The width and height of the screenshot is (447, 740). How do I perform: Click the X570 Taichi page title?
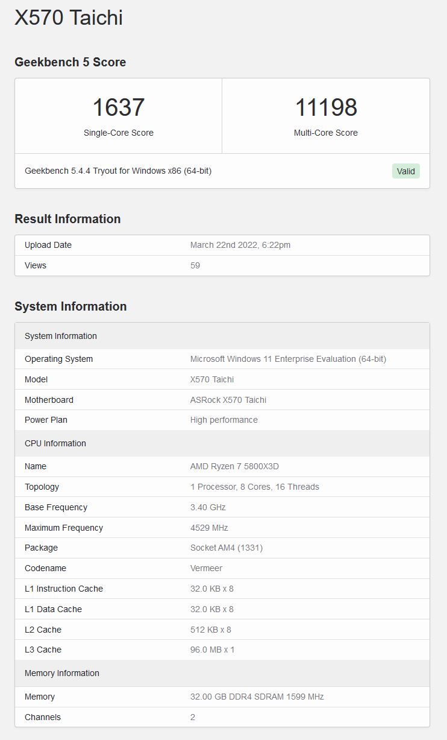pyautogui.click(x=69, y=17)
